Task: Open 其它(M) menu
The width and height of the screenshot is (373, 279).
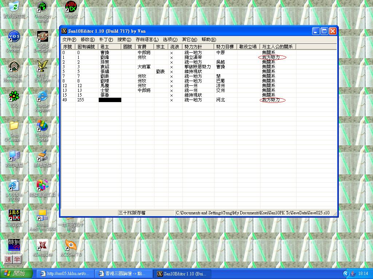Action: 189,40
